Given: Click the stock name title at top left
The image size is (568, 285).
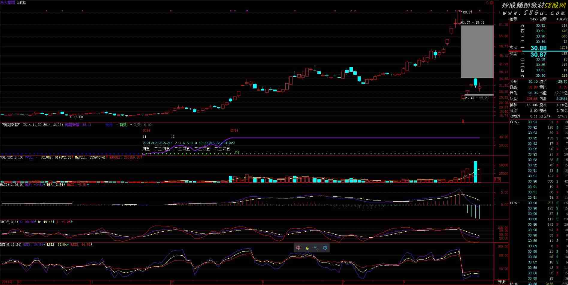Looking at the screenshot, I should tap(7, 2).
